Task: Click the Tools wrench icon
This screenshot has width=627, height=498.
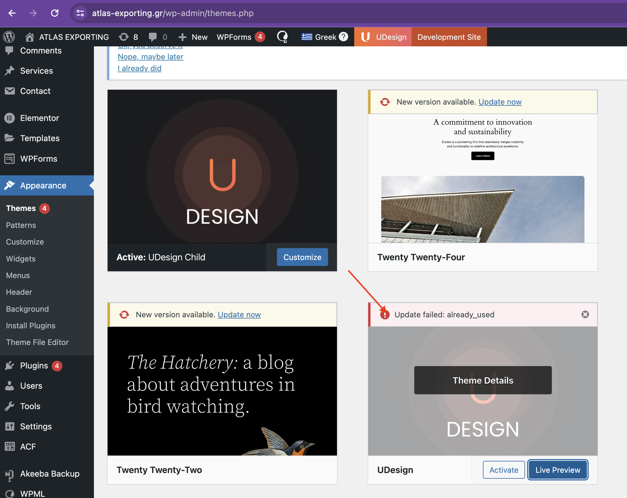Action: [10, 406]
